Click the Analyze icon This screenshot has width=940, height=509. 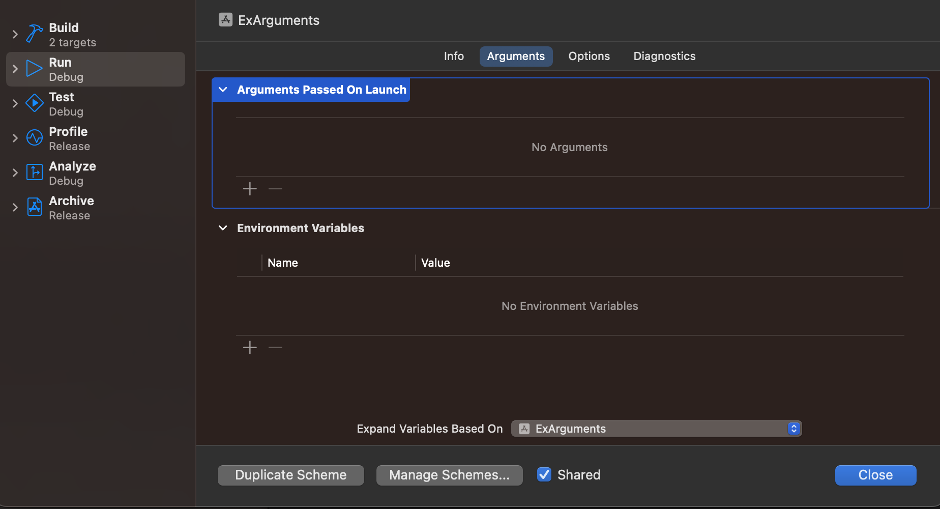34,173
